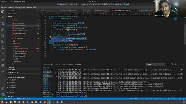Open the Docker whale view
186x104 pixels.
(x=3, y=60)
